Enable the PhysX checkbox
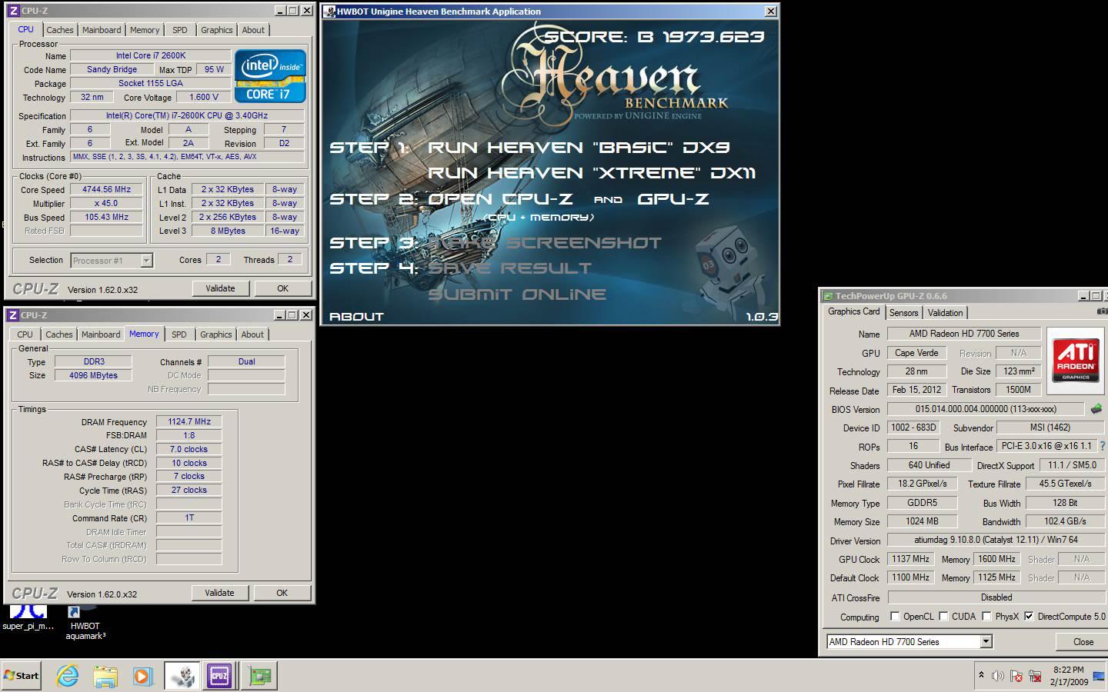The width and height of the screenshot is (1108, 692). pos(986,617)
